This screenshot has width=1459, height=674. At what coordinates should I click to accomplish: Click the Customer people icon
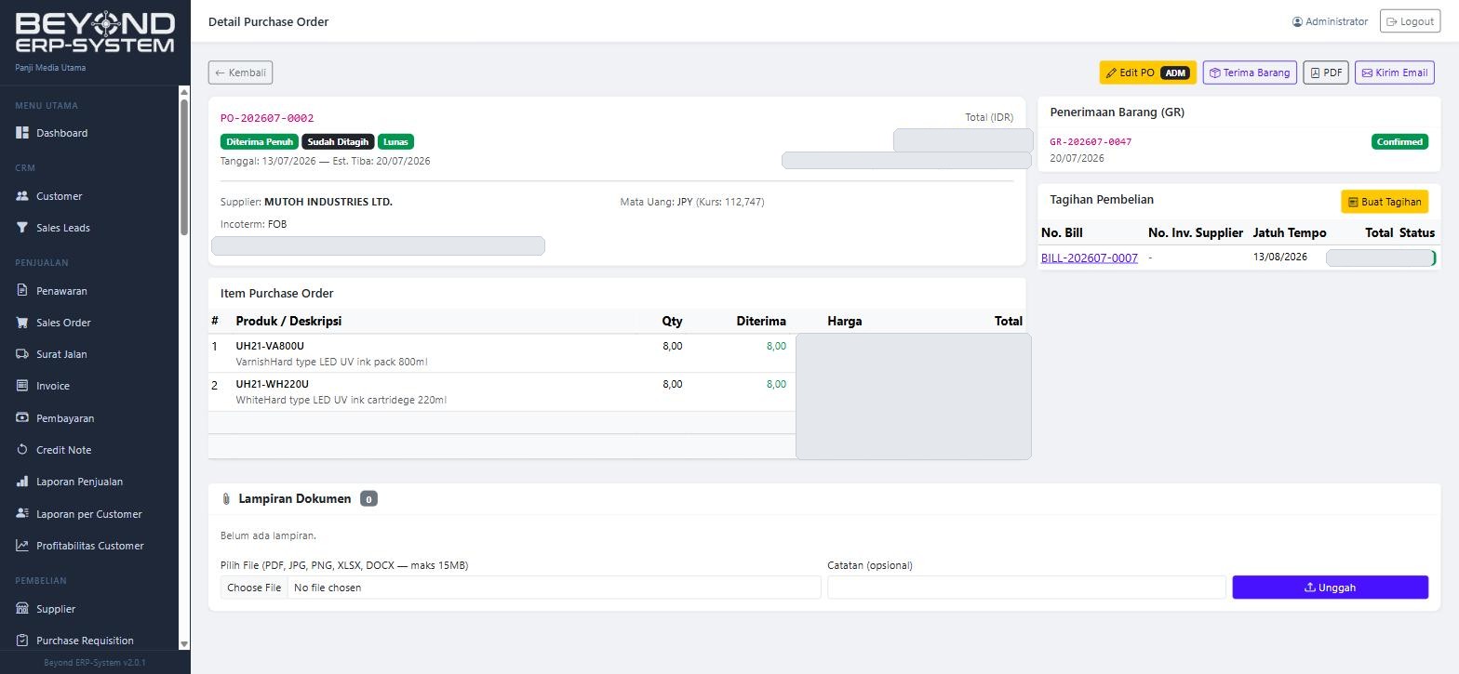click(x=22, y=196)
